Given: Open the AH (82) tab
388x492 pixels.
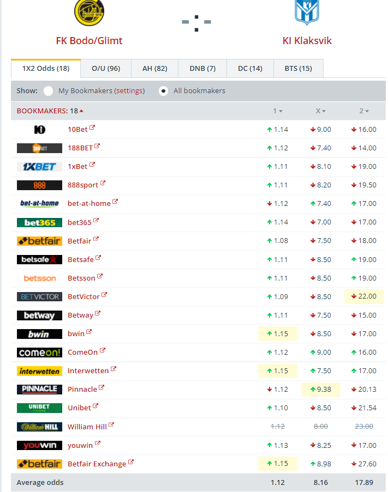Looking at the screenshot, I should coord(155,69).
